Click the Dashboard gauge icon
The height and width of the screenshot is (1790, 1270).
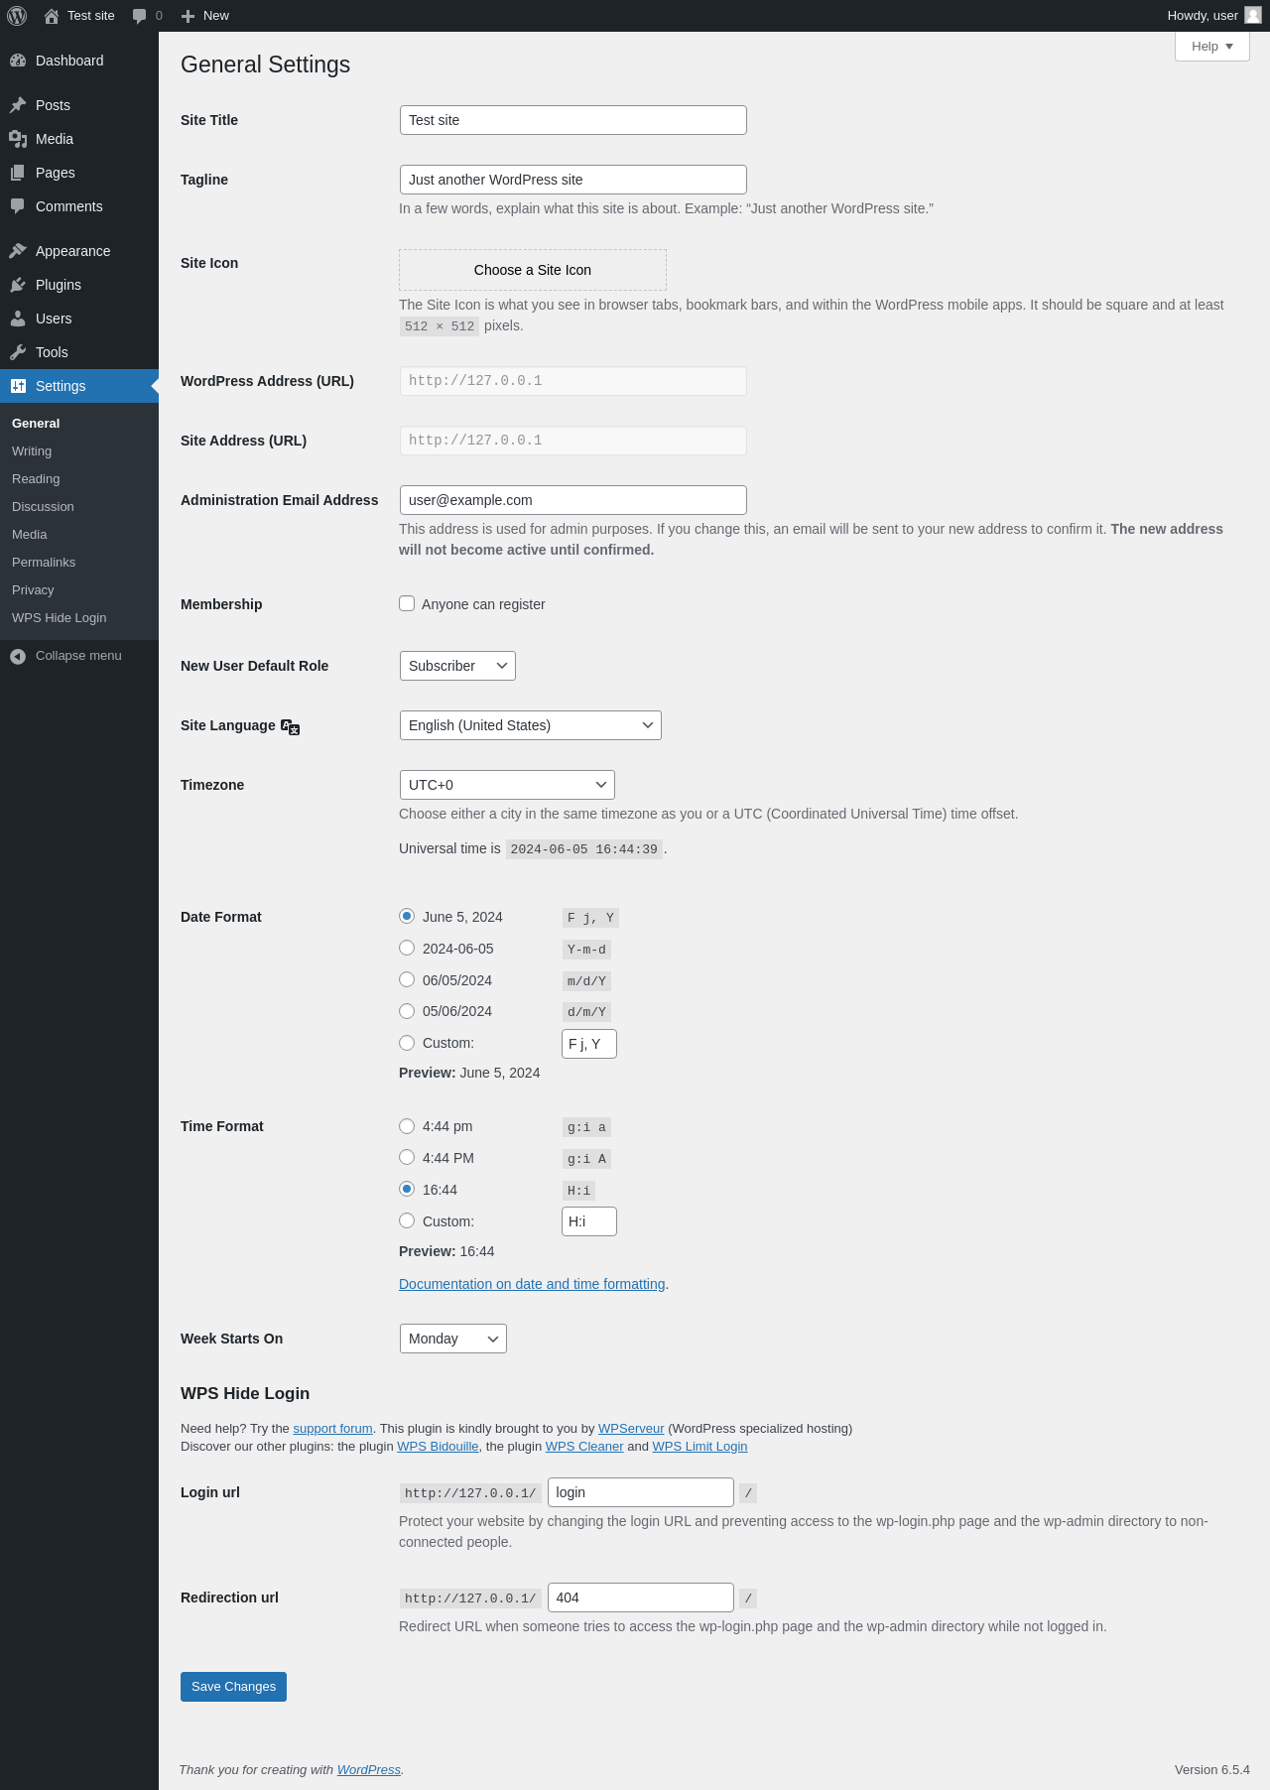(18, 61)
